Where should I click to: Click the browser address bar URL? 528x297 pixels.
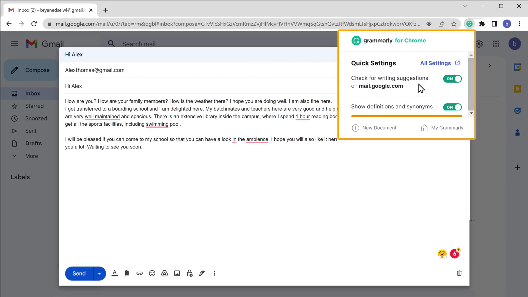[x=238, y=24]
